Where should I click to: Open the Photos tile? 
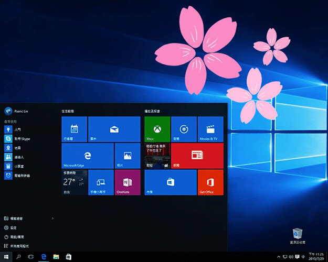tap(128, 156)
